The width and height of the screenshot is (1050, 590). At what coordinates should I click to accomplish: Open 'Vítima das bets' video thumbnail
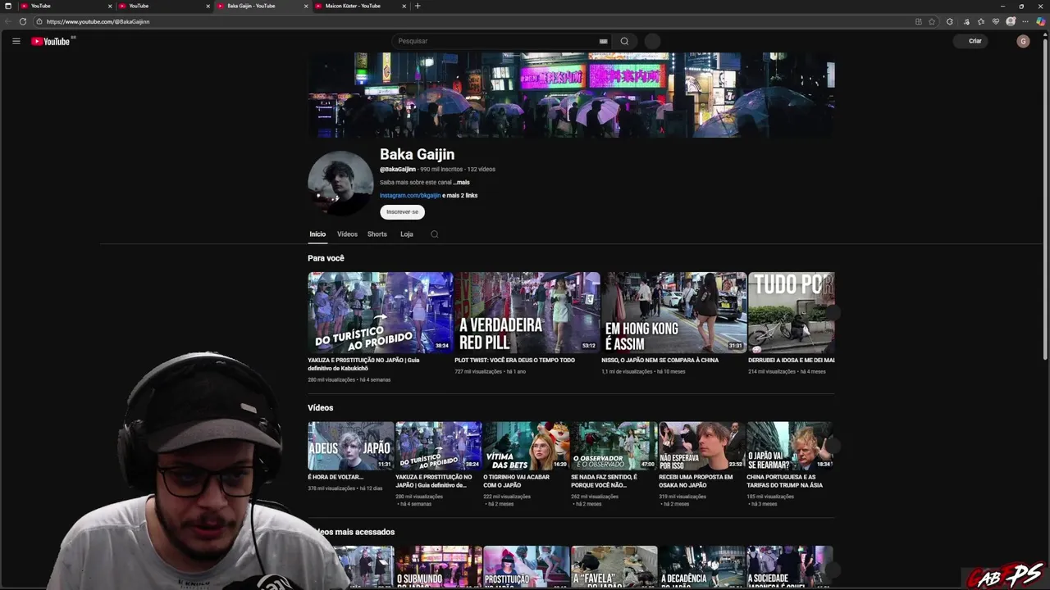(x=526, y=446)
